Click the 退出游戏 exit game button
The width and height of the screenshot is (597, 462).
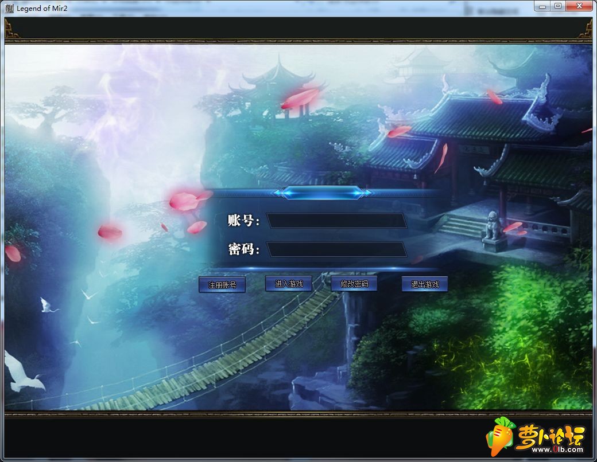pos(425,284)
